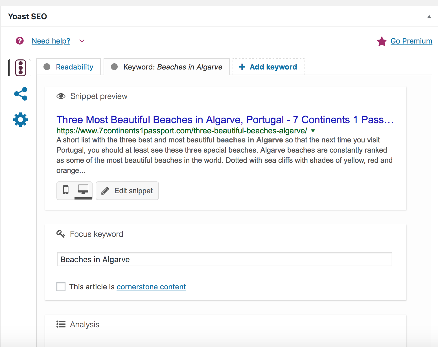Tick the cornerstone content checkbox
Image resolution: width=438 pixels, height=347 pixels.
[61, 287]
